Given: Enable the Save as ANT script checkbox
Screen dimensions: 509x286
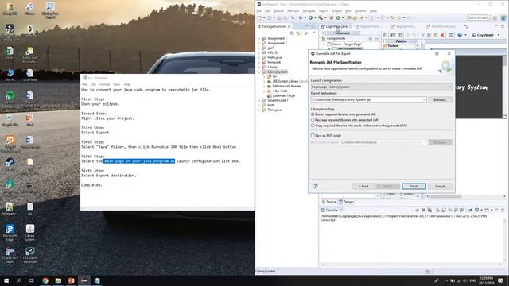Looking at the screenshot, I should coord(313,136).
